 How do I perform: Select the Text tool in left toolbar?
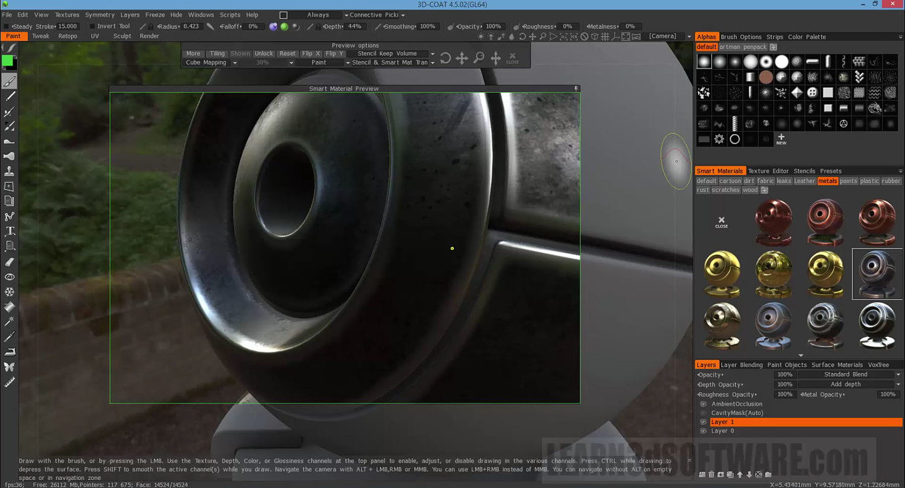point(10,232)
